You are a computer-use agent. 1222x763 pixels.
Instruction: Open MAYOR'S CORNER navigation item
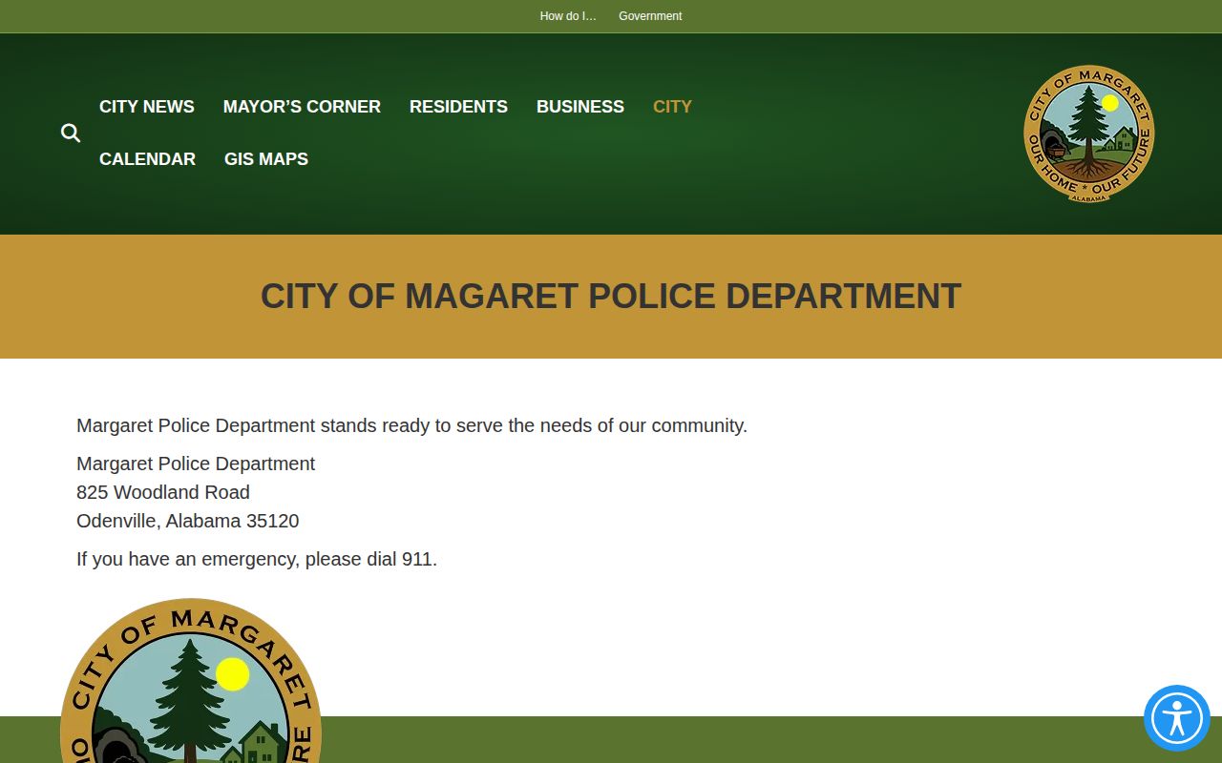(x=302, y=107)
